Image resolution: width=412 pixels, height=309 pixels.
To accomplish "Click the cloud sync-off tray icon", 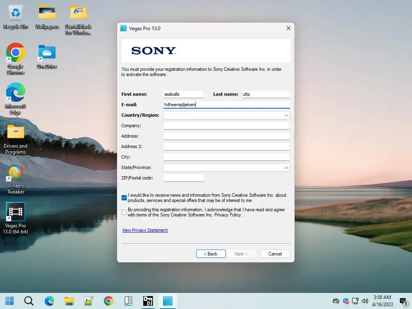I will coord(336,301).
